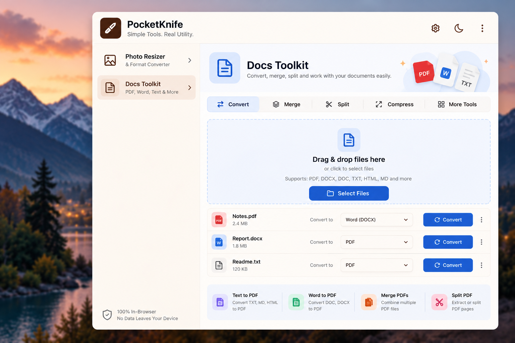Viewport: 515px width, 343px height.
Task: Click the shield privacy icon in sidebar
Action: pyautogui.click(x=107, y=315)
